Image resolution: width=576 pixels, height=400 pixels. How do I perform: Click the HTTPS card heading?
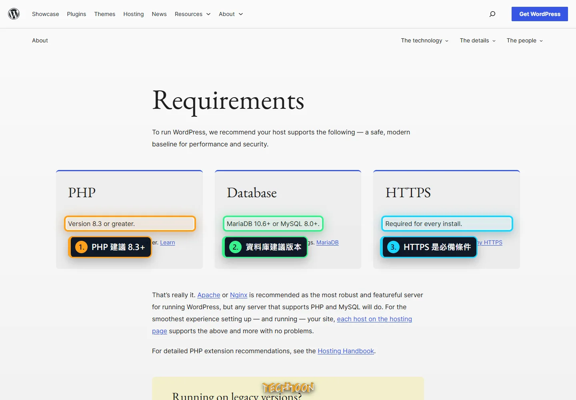pos(408,192)
